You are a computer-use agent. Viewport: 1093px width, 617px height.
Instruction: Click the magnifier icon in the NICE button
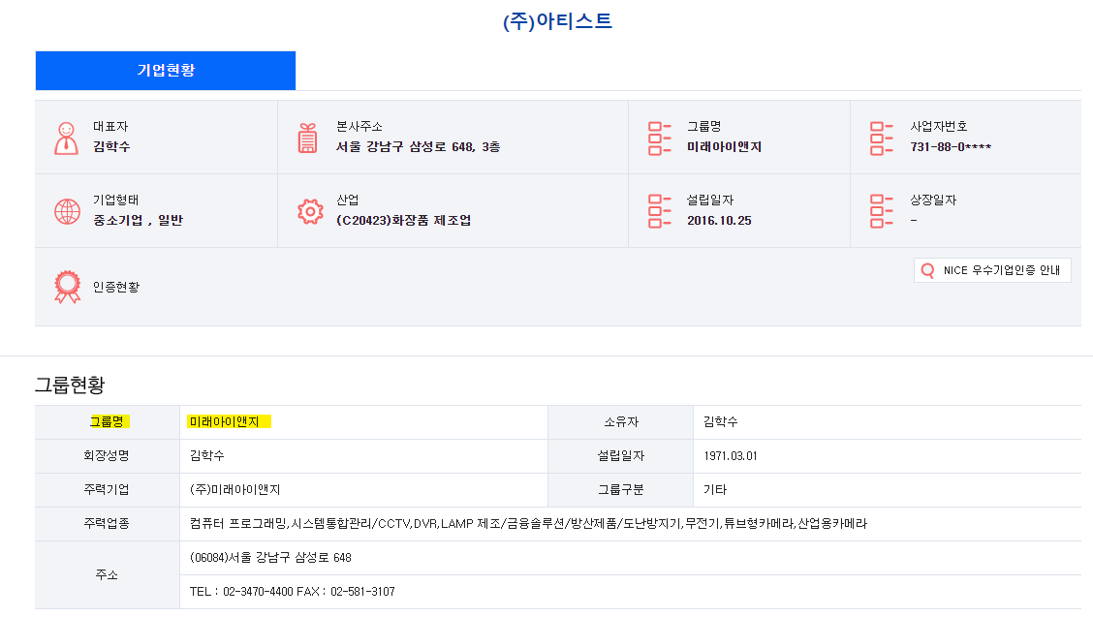[x=927, y=270]
